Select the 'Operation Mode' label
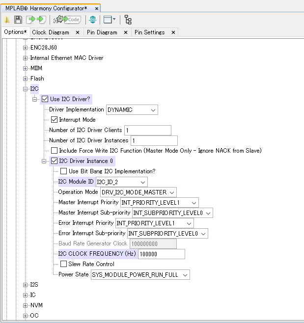Image resolution: width=304 pixels, height=323 pixels. pyautogui.click(x=78, y=192)
